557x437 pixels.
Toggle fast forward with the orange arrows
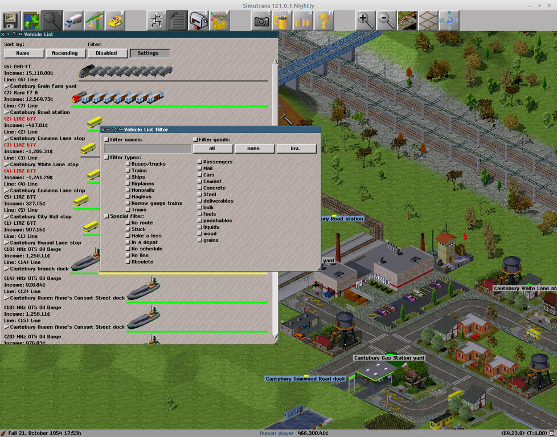[x=302, y=21]
